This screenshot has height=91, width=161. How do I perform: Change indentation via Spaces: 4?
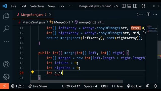(x=91, y=86)
